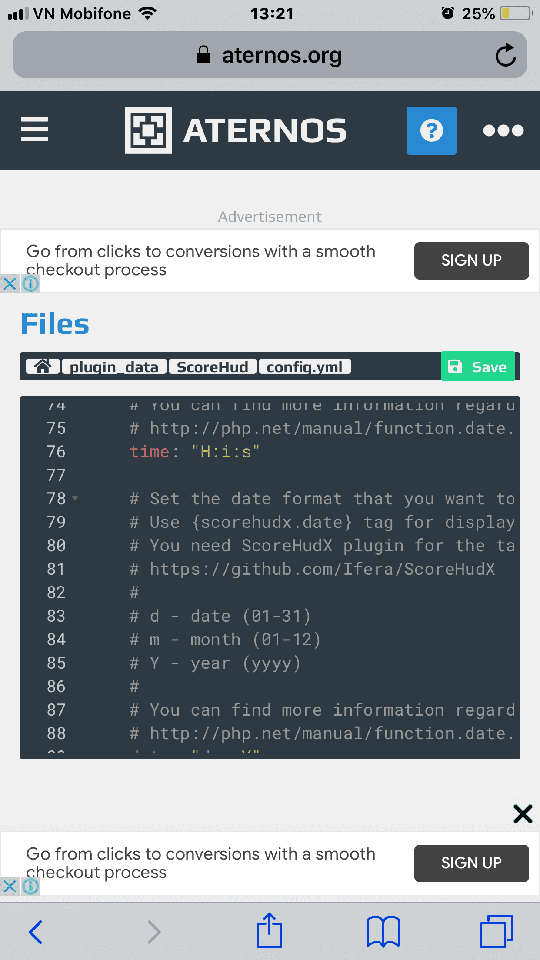Dismiss the bottom ad with black X

tap(523, 814)
